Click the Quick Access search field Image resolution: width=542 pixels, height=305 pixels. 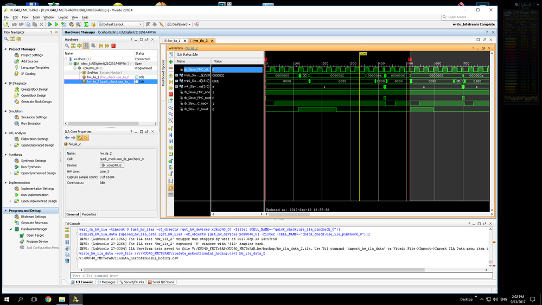tap(468, 17)
